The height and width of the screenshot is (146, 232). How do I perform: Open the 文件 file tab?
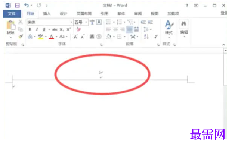pos(12,13)
